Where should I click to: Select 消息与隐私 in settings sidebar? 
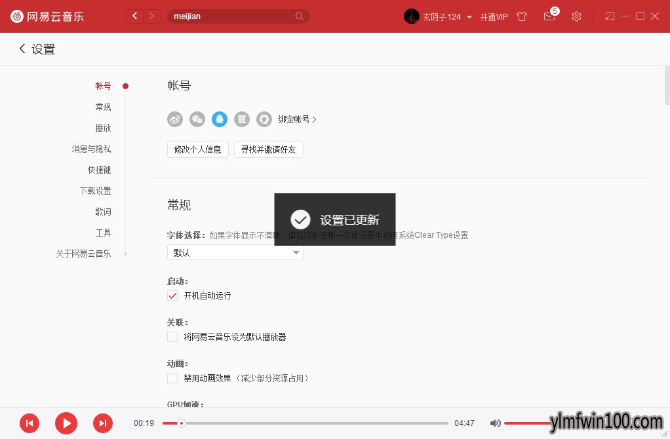(91, 149)
